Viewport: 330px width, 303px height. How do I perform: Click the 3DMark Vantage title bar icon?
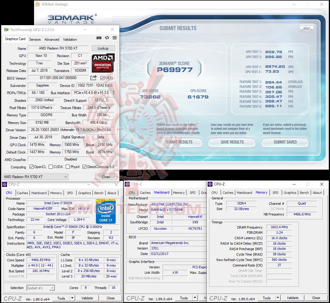click(x=37, y=4)
